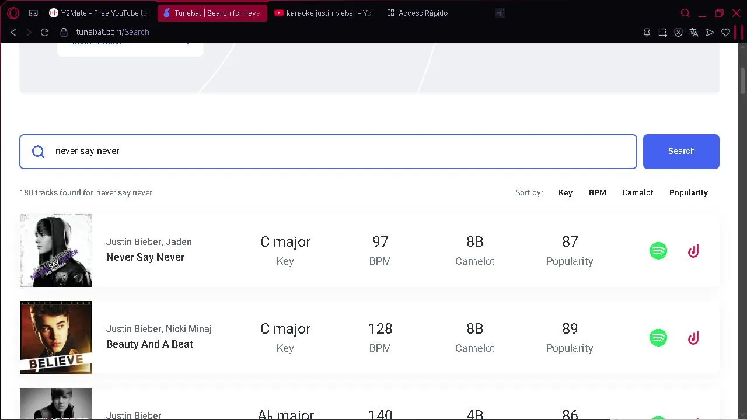Click pink music icon for Beauty And A Beat
Screen dimensions: 747x420
[693, 338]
